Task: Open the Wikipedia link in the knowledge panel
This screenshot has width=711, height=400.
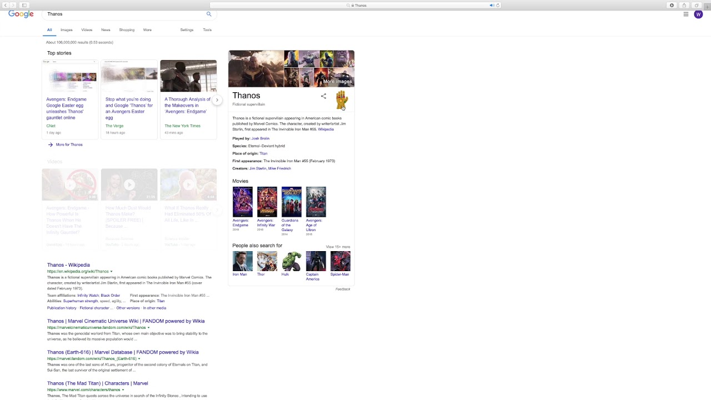Action: tap(326, 129)
